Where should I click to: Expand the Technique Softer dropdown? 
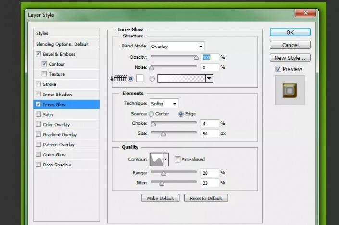tap(163, 103)
